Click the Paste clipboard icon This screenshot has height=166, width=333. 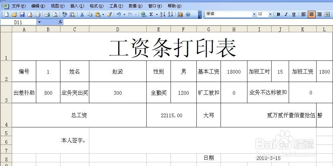[97, 14]
